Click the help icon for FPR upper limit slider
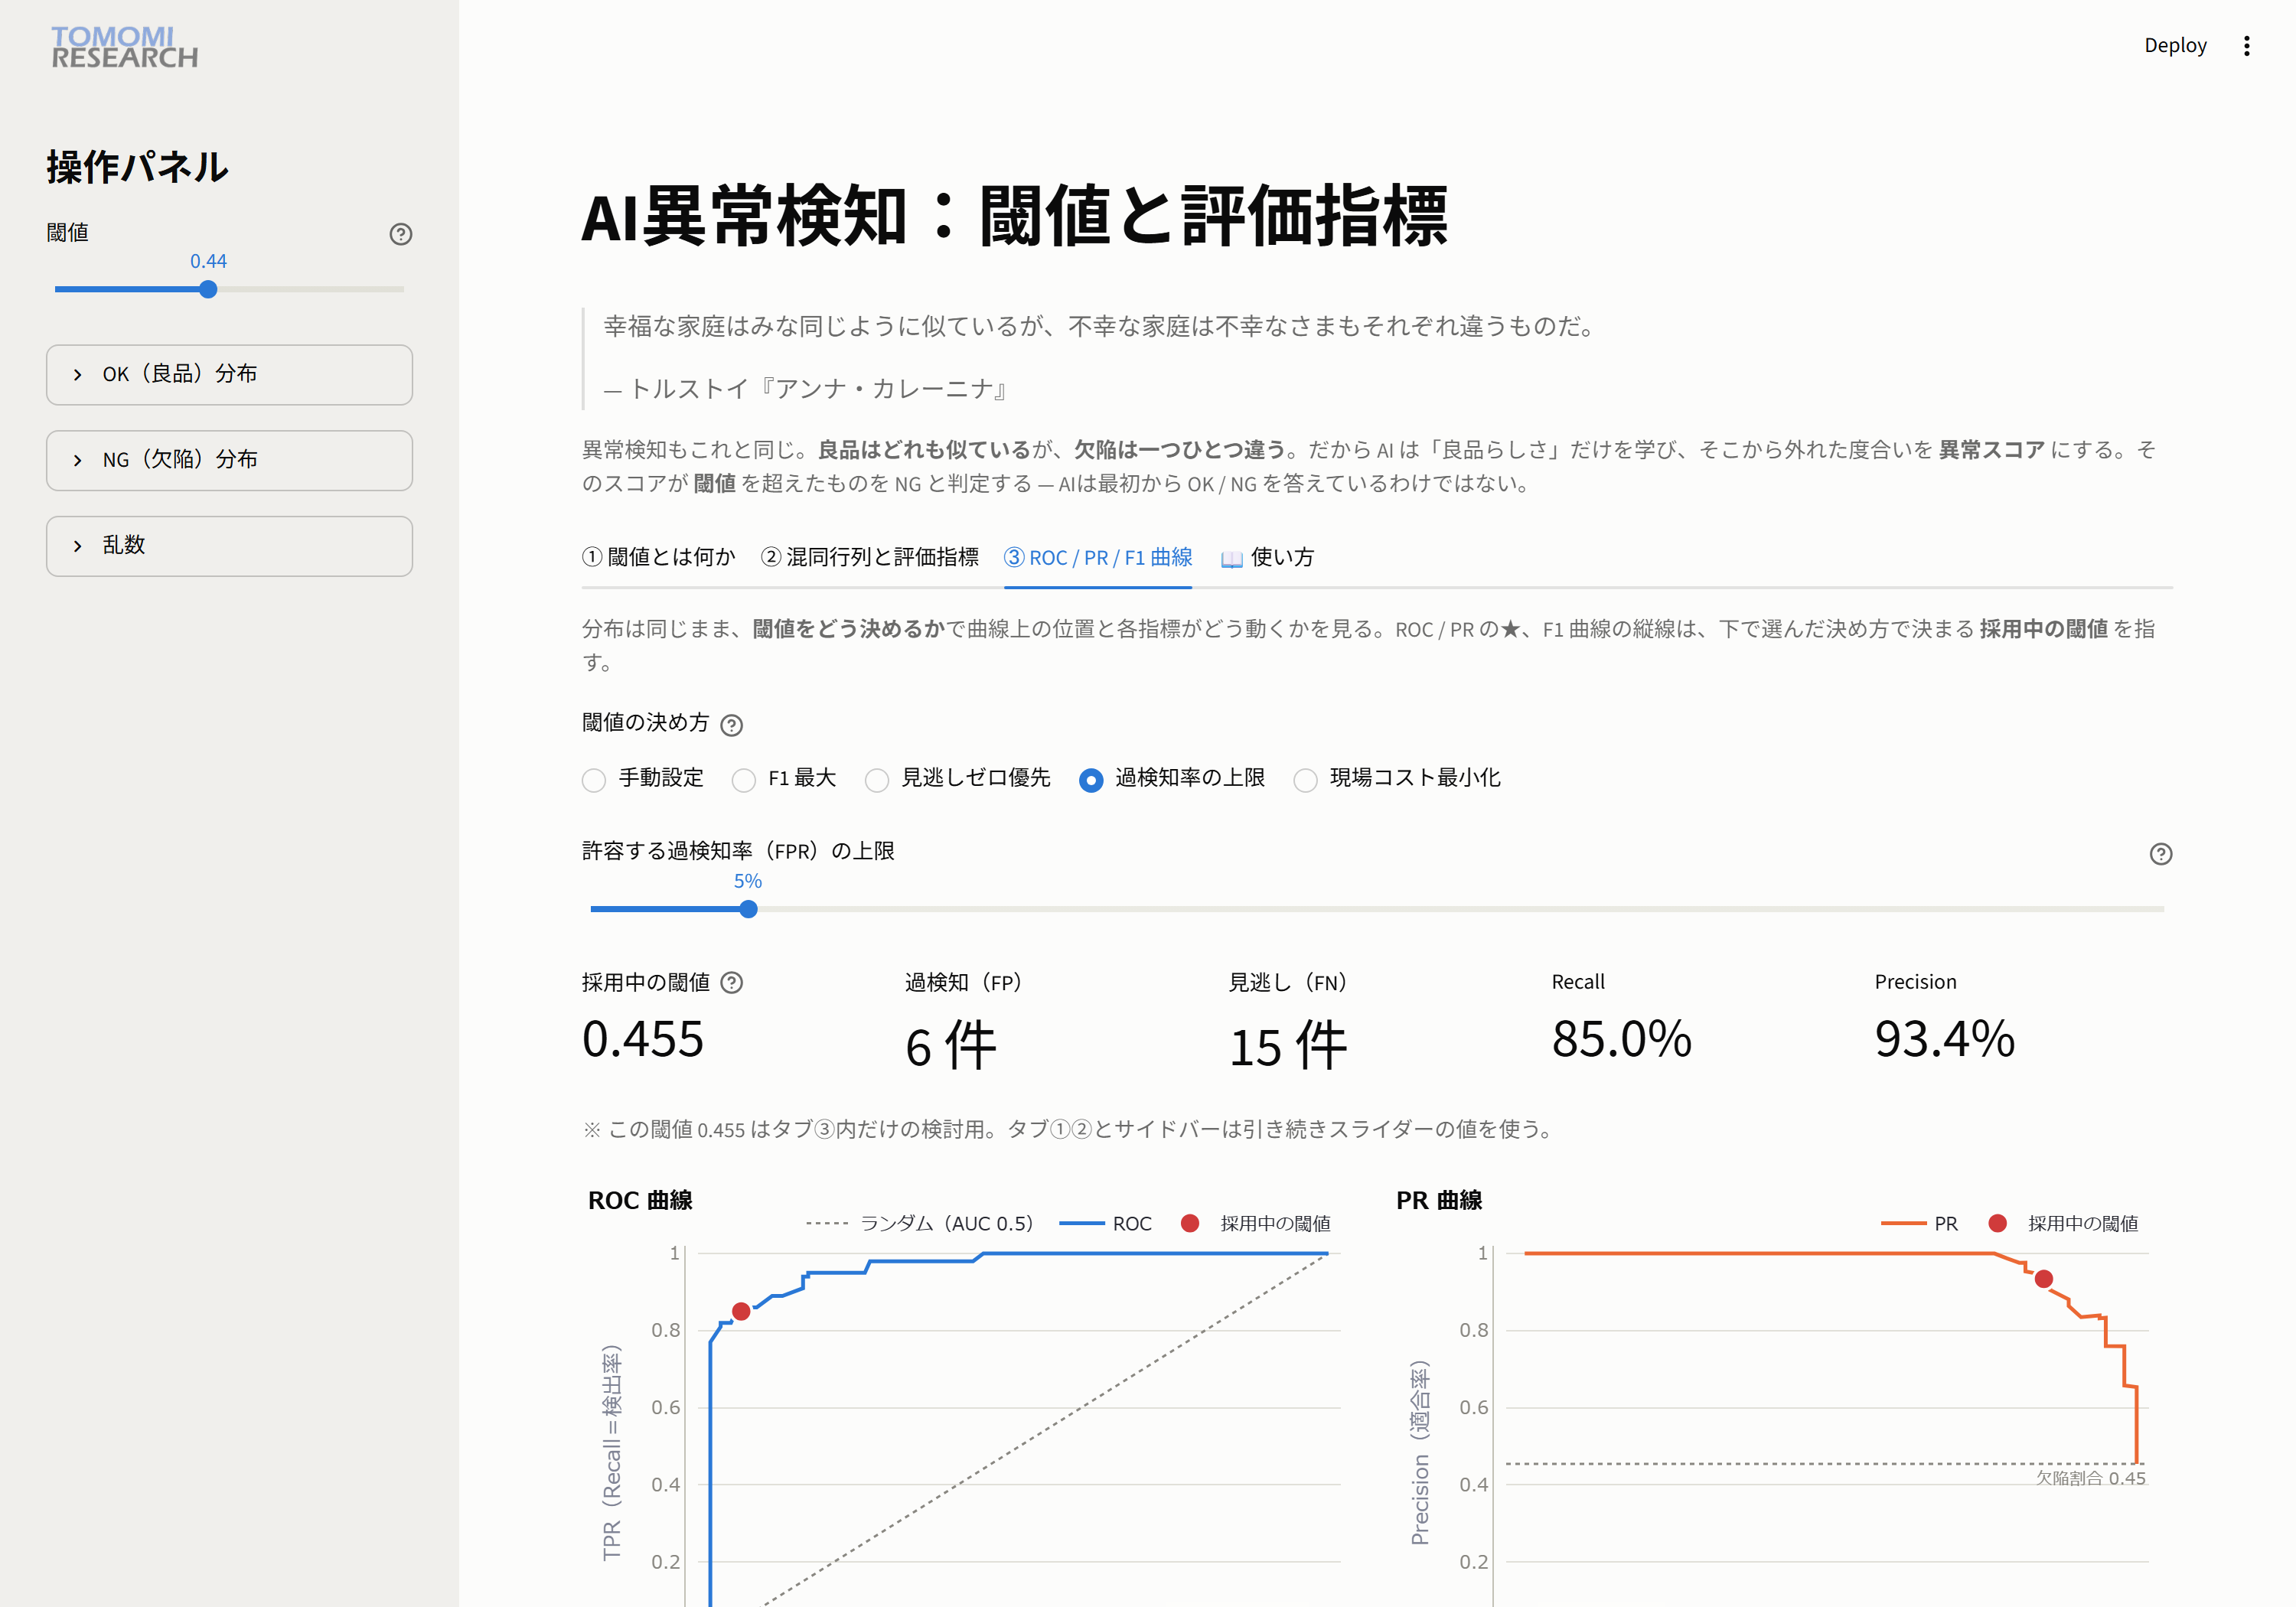Image resolution: width=2296 pixels, height=1607 pixels. (x=2160, y=854)
